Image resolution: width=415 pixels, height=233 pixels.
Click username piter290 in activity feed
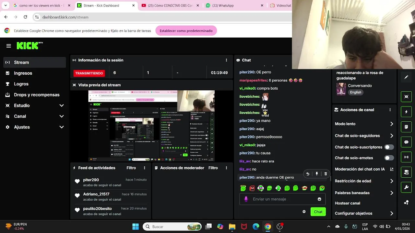(91, 180)
